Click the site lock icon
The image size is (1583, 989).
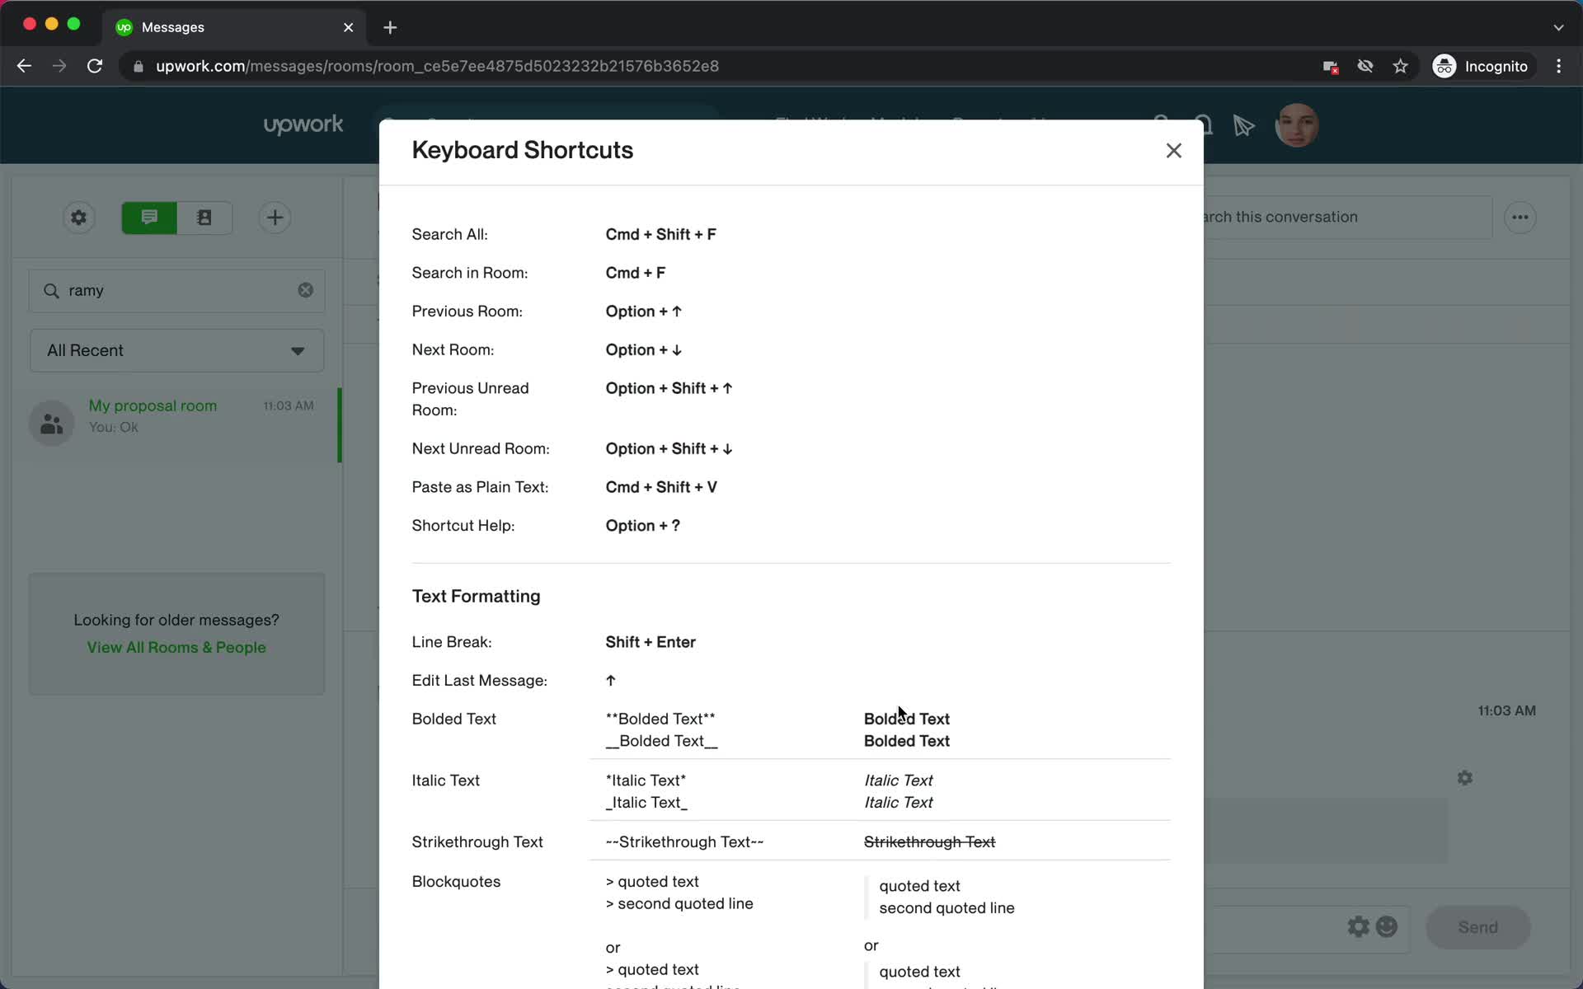coord(139,66)
